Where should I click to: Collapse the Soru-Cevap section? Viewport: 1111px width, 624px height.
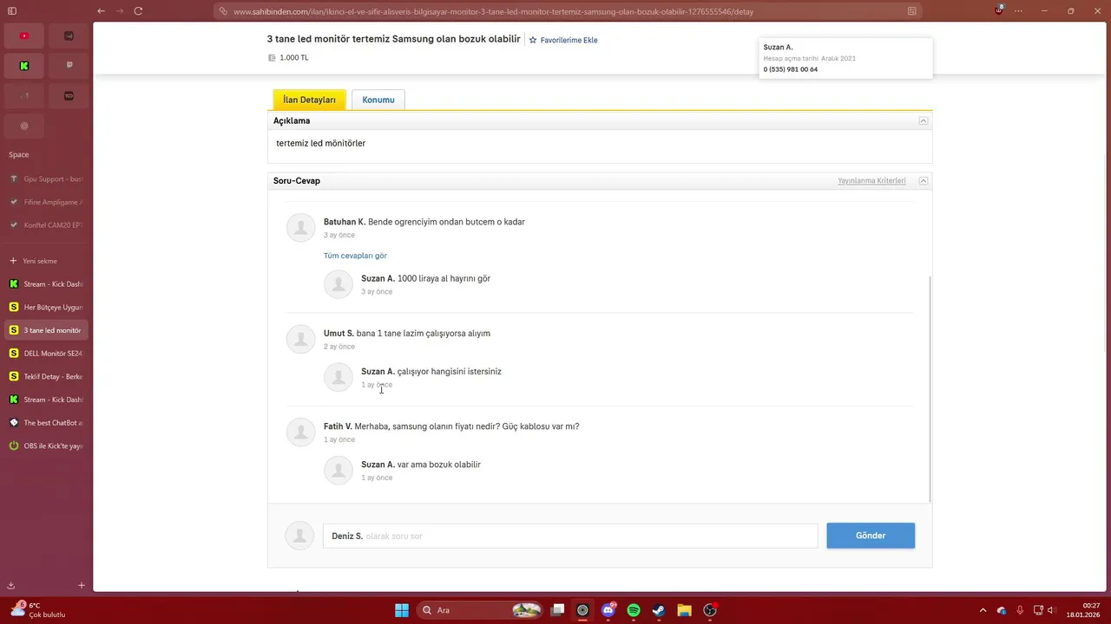tap(924, 181)
